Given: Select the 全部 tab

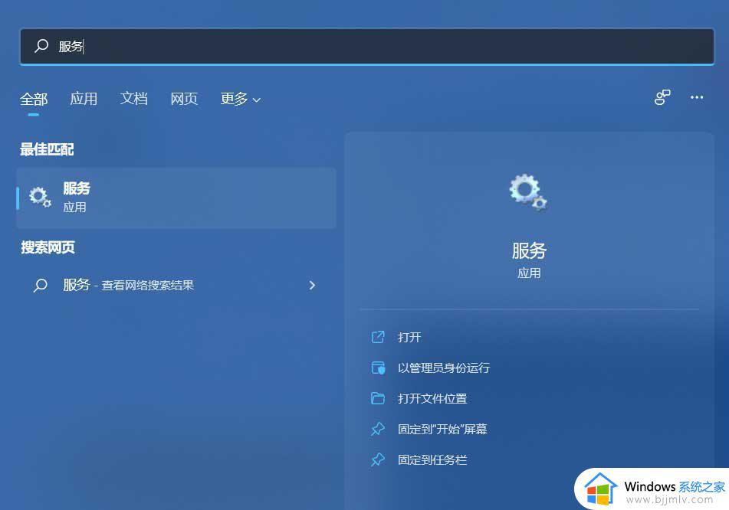Looking at the screenshot, I should [x=34, y=99].
